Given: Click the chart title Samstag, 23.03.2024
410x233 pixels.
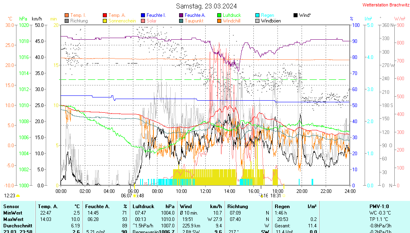Looking at the screenshot, I should 206,6.
